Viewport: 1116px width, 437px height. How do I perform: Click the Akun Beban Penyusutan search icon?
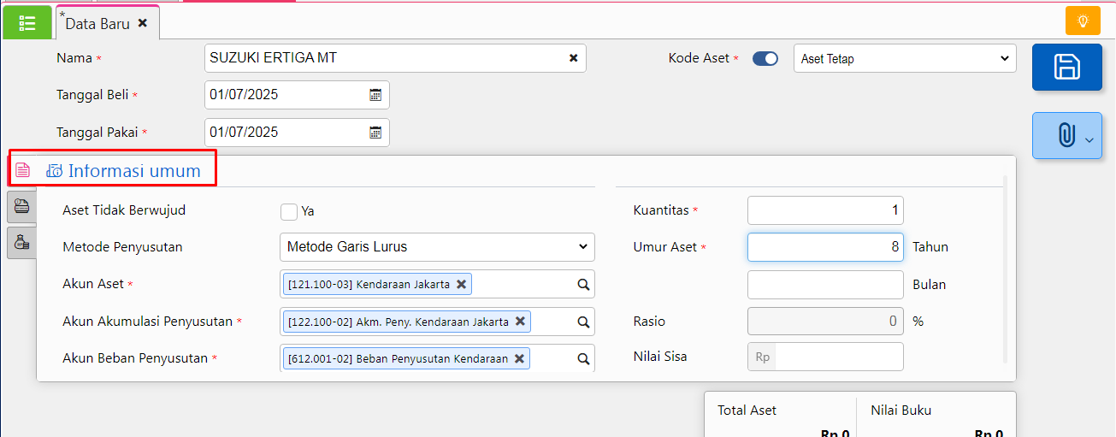click(583, 359)
